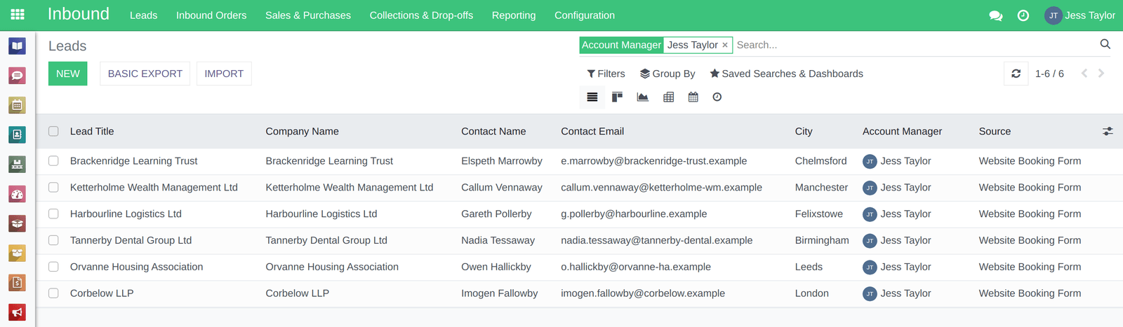Open the Jess Taylor user menu
Viewport: 1123px width, 327px height.
tap(1080, 15)
